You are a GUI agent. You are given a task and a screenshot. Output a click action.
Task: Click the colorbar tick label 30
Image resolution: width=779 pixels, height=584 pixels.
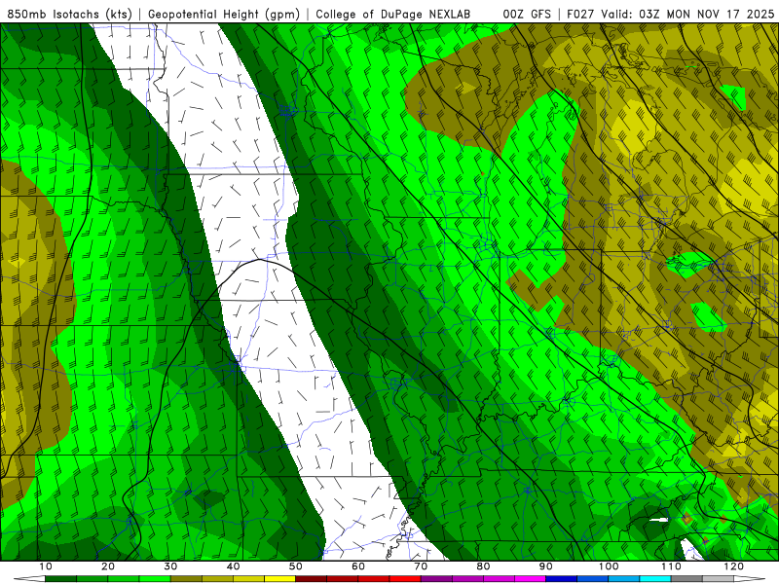(x=170, y=566)
